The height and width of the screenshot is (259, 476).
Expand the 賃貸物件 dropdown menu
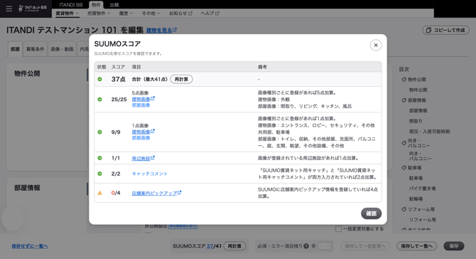tap(67, 14)
